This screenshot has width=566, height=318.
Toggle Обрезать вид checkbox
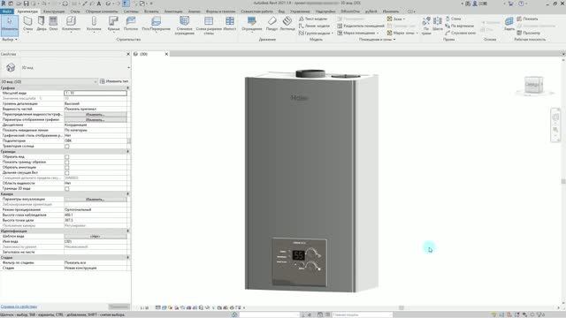point(67,157)
